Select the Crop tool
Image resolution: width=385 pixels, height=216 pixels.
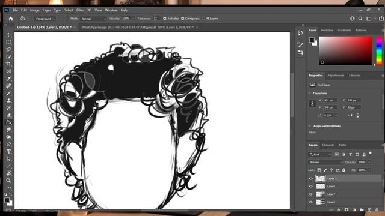click(x=8, y=64)
